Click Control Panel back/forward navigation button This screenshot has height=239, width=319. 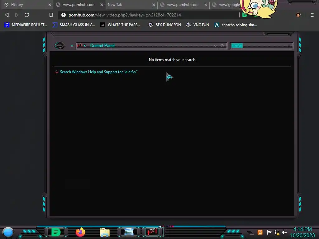pos(60,45)
